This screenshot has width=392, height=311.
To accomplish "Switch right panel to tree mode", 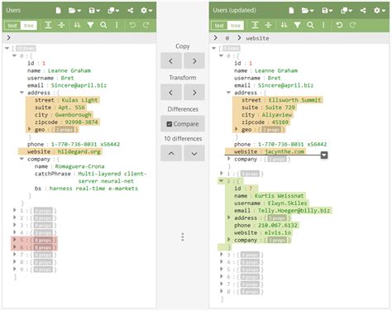I will [x=236, y=26].
